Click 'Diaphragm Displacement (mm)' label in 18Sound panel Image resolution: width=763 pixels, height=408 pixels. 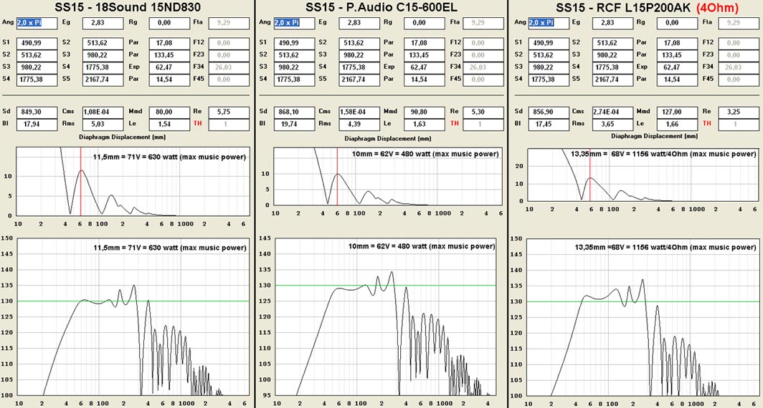point(122,137)
